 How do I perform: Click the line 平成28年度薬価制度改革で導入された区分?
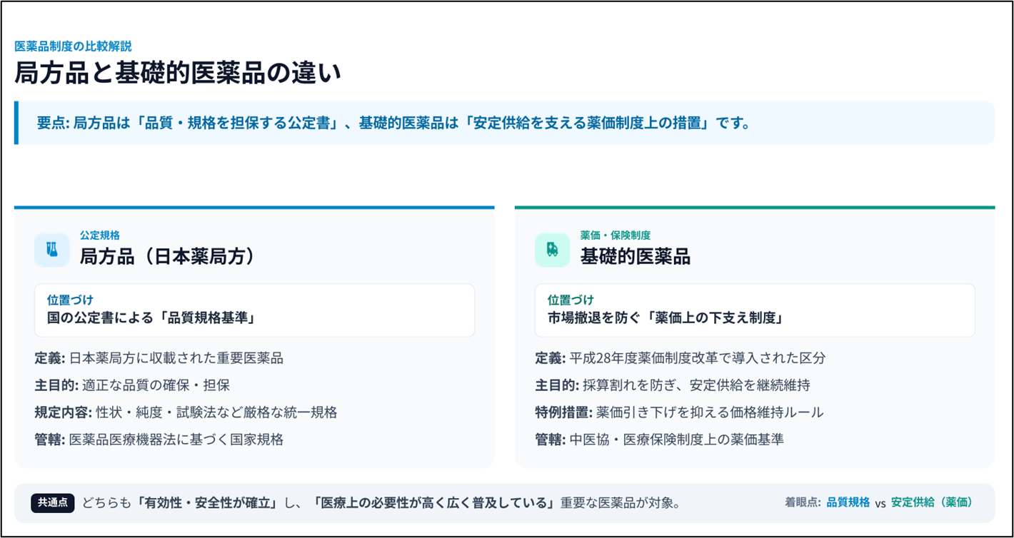click(x=680, y=358)
